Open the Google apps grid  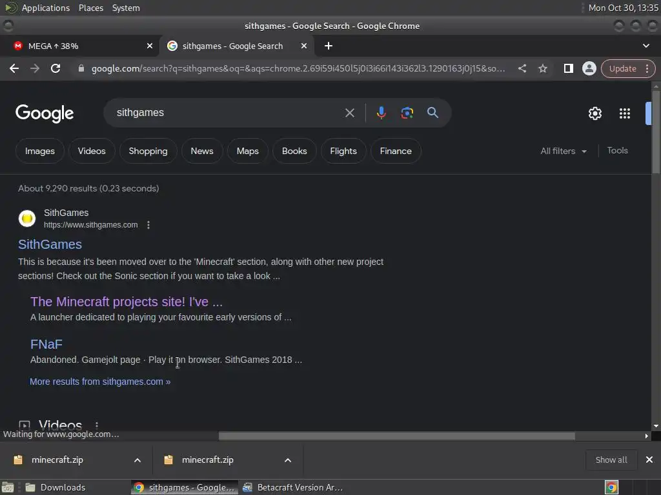click(x=624, y=113)
